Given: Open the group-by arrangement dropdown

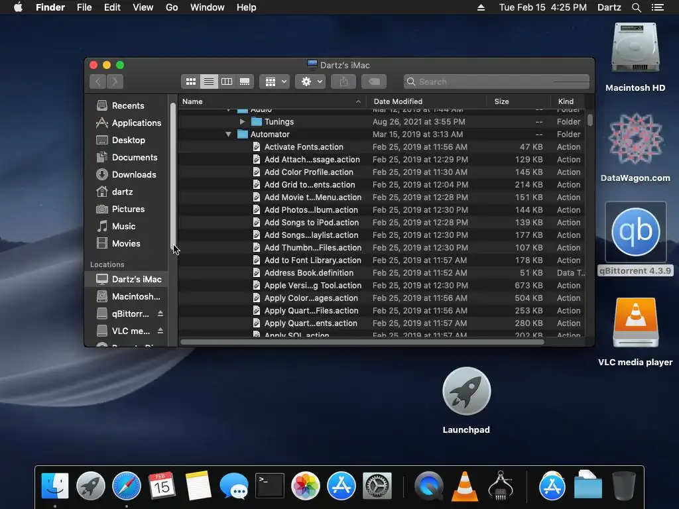Looking at the screenshot, I should point(275,82).
